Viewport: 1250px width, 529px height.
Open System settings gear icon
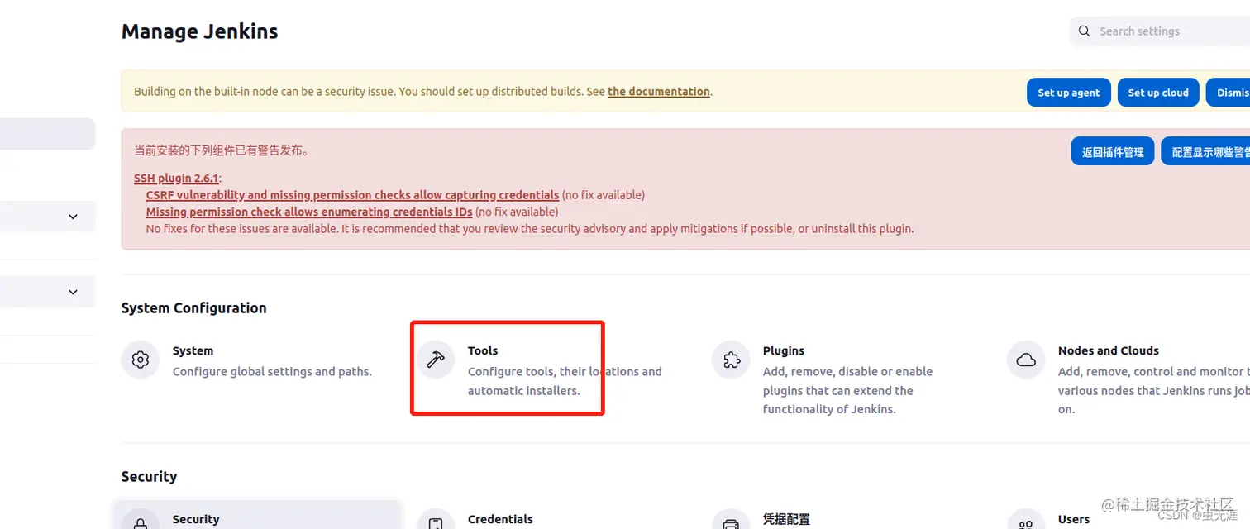point(141,360)
